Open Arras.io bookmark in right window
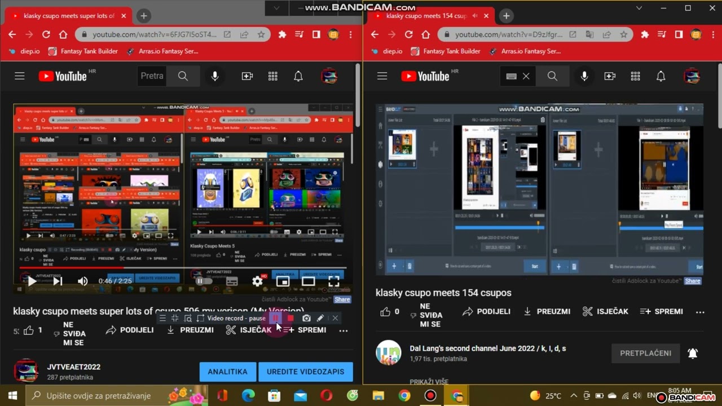 526,51
